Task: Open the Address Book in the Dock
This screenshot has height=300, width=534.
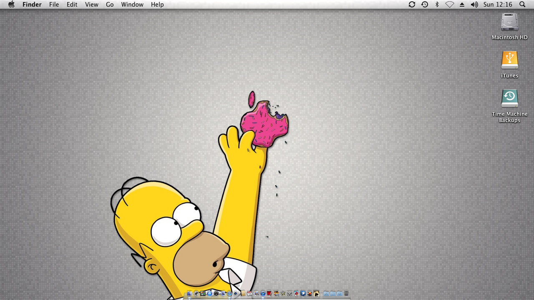Action: coord(243,293)
